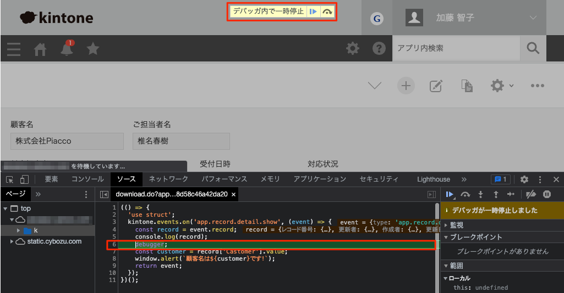Expand the record navigation chevron
The height and width of the screenshot is (293, 564).
point(375,86)
